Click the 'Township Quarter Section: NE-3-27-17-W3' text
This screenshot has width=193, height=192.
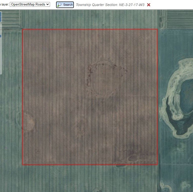click(x=110, y=5)
